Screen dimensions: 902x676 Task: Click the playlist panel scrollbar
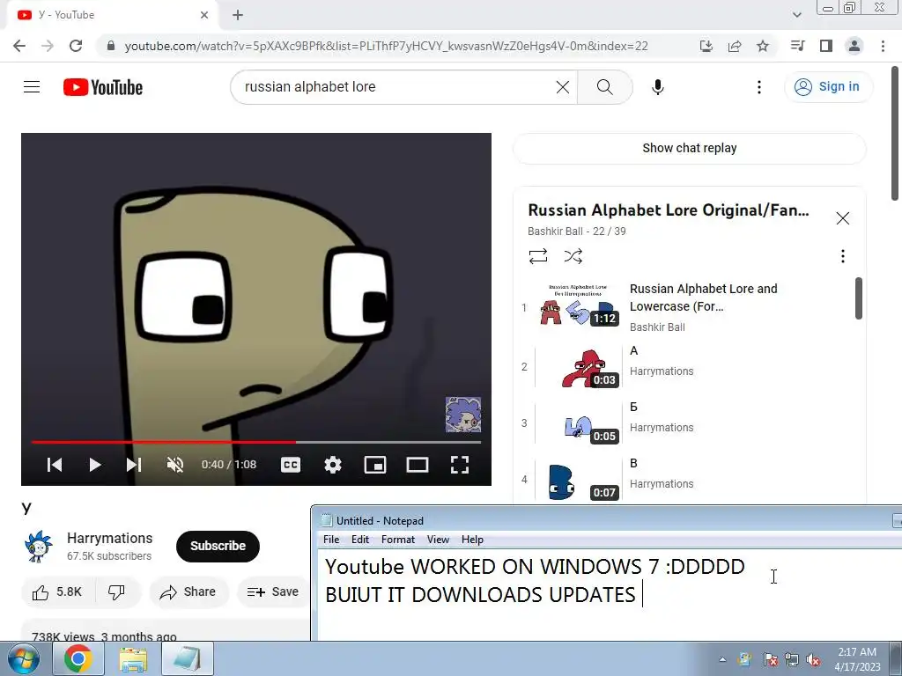pyautogui.click(x=858, y=298)
